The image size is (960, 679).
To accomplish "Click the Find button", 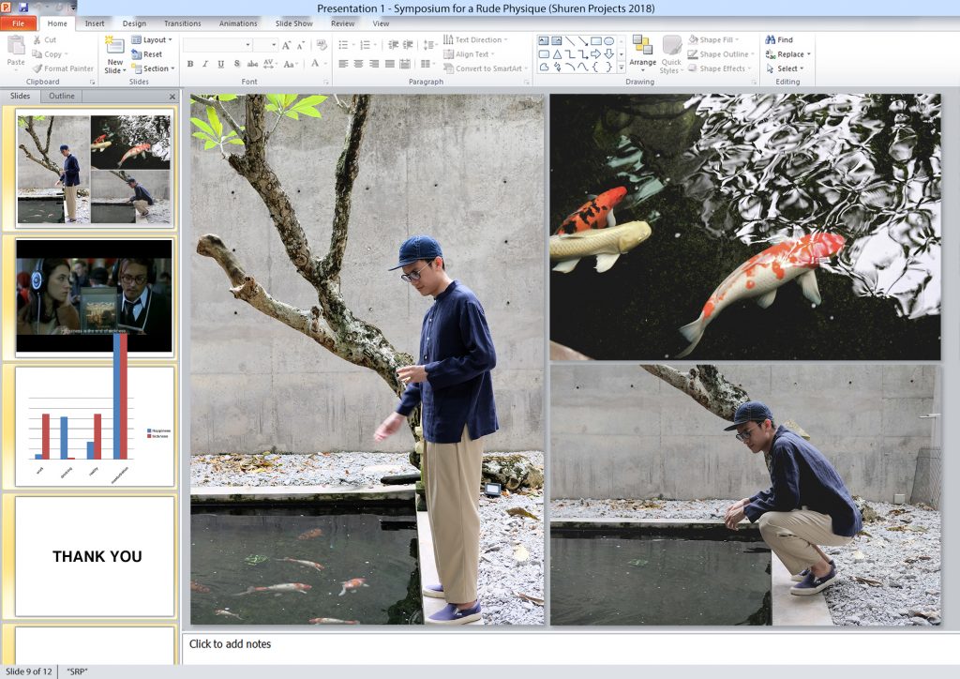I will (x=779, y=40).
